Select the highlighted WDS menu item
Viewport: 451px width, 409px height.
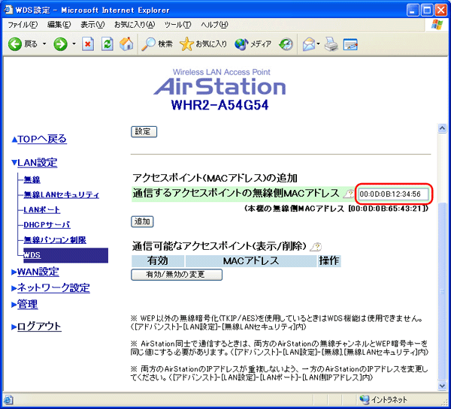(x=66, y=255)
